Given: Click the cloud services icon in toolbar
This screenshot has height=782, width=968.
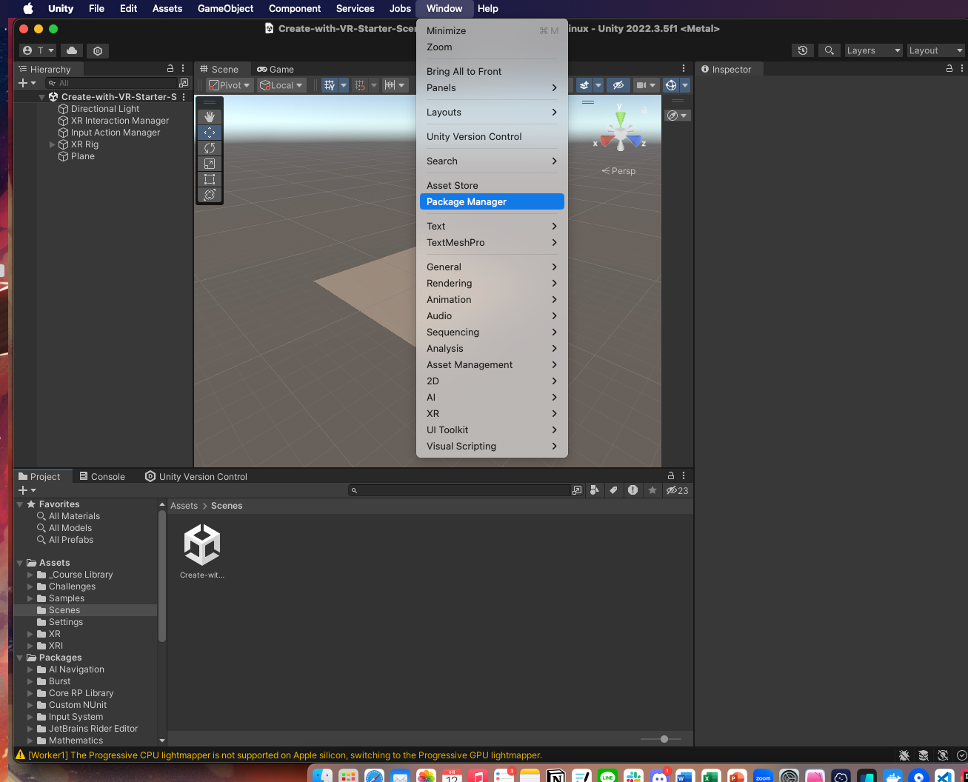Looking at the screenshot, I should point(72,50).
